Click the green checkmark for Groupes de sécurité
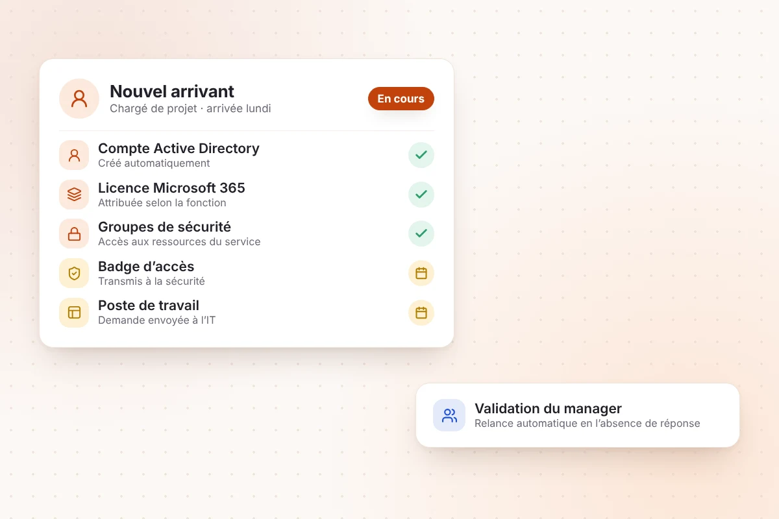779x519 pixels. [x=421, y=234]
